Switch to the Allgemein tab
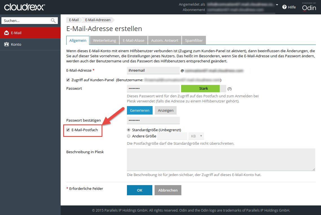321x215 pixels. pyautogui.click(x=78, y=40)
